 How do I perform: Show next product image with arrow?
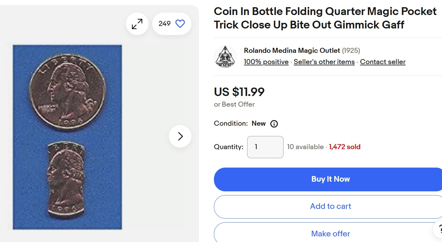(x=180, y=136)
